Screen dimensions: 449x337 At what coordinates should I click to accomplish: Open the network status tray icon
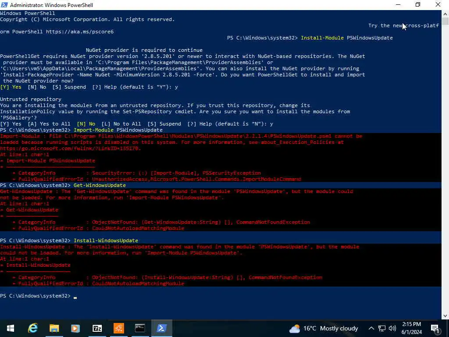click(x=382, y=328)
